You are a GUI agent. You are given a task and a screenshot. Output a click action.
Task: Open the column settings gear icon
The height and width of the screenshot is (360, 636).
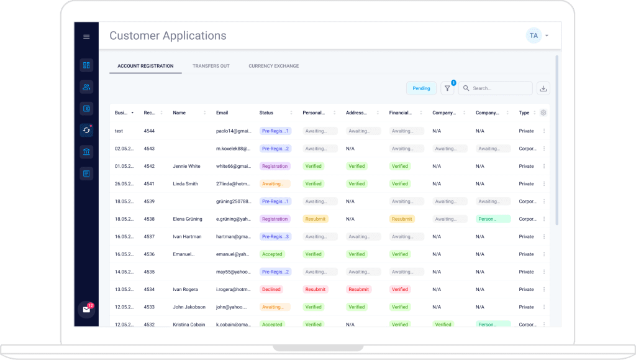pos(543,113)
